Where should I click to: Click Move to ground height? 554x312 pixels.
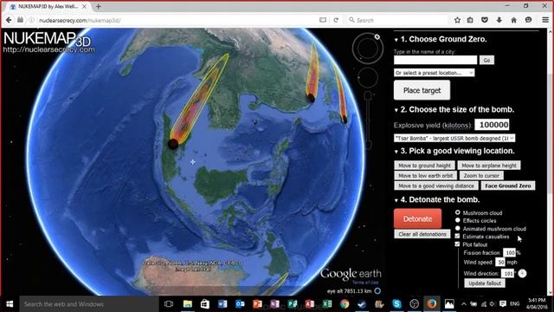pos(425,166)
